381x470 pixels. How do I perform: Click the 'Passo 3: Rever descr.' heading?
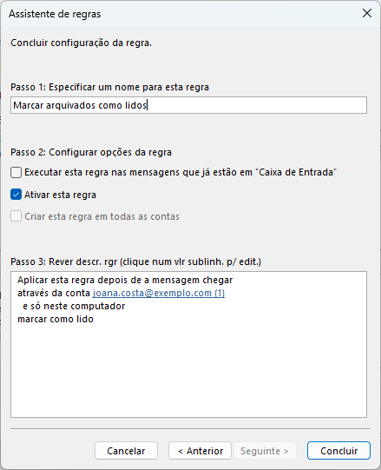pyautogui.click(x=135, y=261)
